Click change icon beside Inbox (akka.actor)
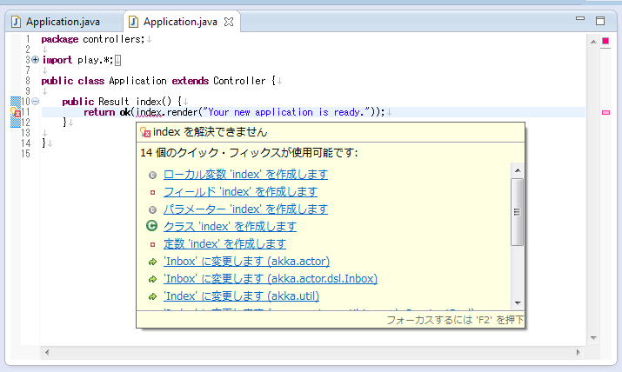622x372 pixels. [x=152, y=262]
